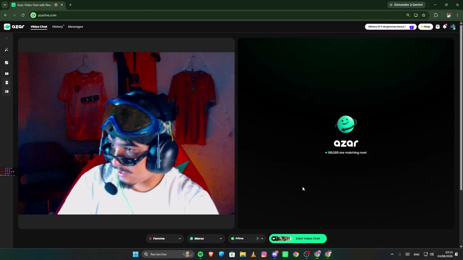Open OBS Studio from the taskbar
Image resolution: width=463 pixels, height=260 pixels.
click(x=306, y=254)
